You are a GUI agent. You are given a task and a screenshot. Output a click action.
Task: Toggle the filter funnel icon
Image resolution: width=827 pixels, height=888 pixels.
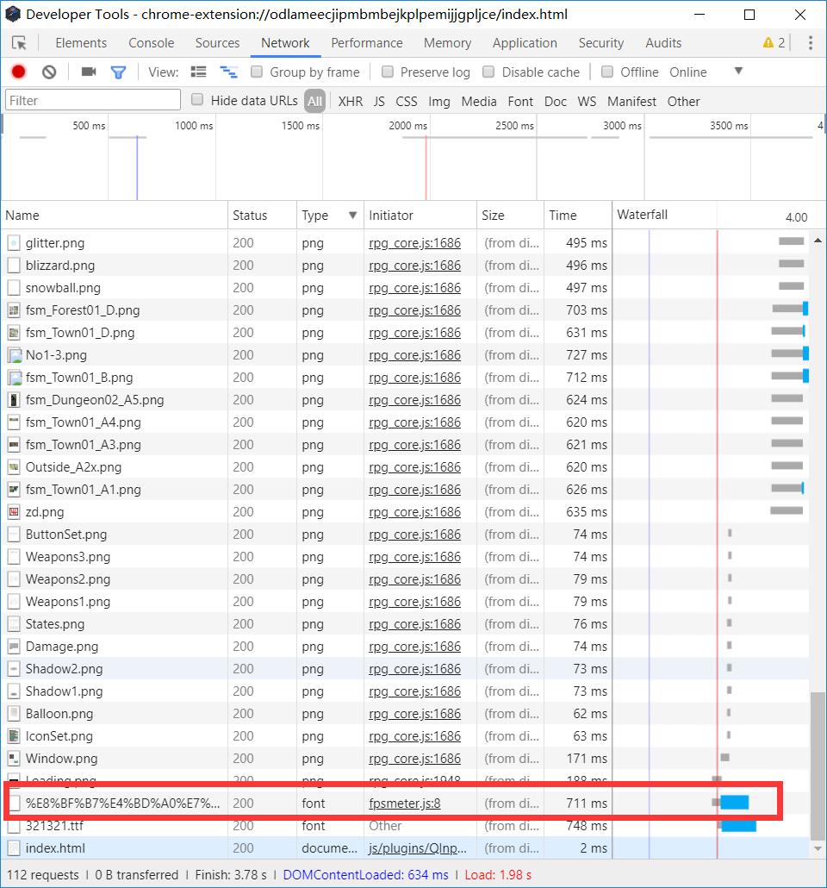point(118,72)
